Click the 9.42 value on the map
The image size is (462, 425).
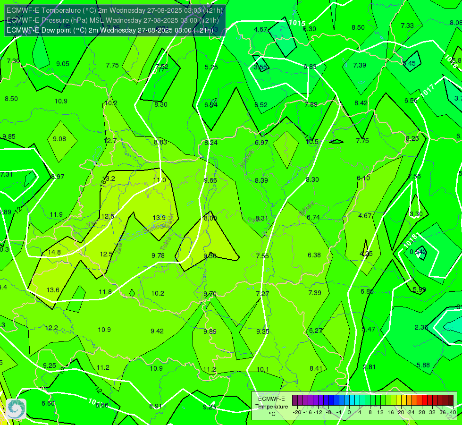click(x=157, y=331)
